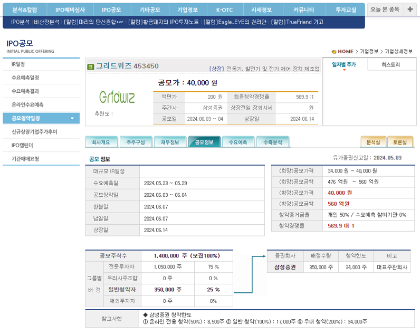This screenshot has height=334, width=420.
Task: Switch to the 공모정보 tab
Action: 204,142
